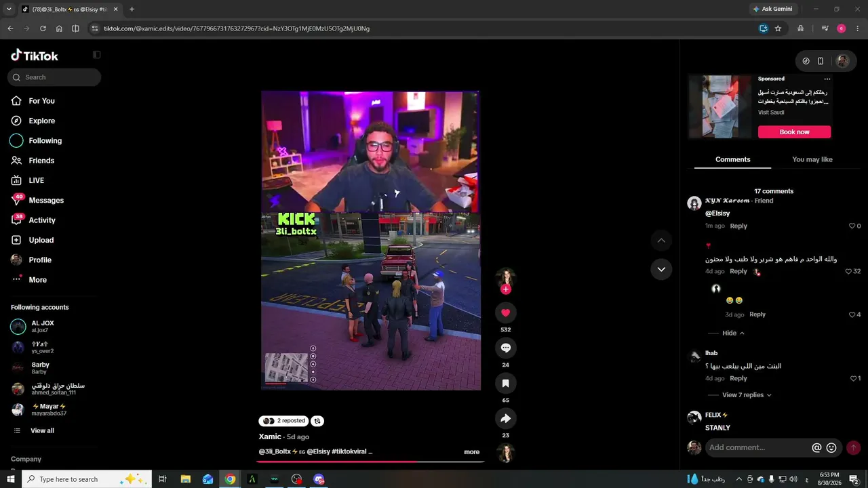Click the Add comment input field
Image resolution: width=868 pixels, height=488 pixels.
tap(758, 447)
